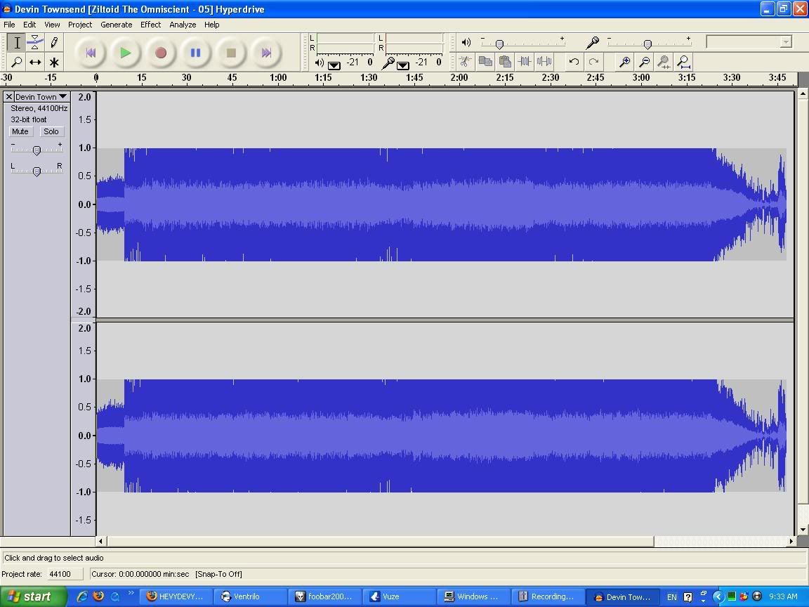This screenshot has height=607, width=809.
Task: Switch to foobar2000 taskbar button
Action: pyautogui.click(x=324, y=596)
